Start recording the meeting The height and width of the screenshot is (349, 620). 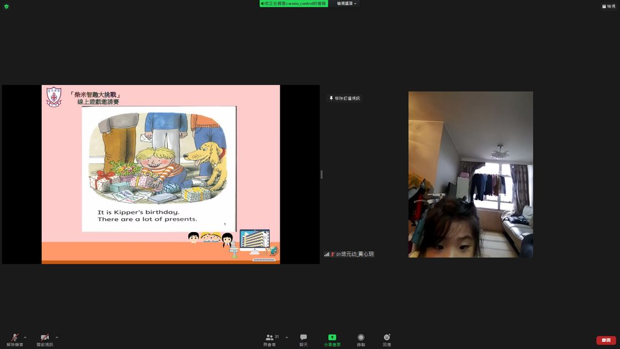(x=361, y=339)
